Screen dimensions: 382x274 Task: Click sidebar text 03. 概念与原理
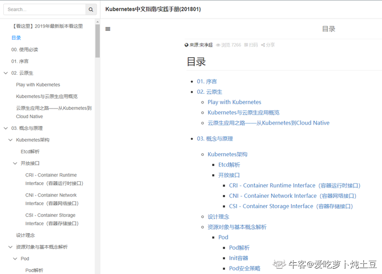pyautogui.click(x=27, y=128)
